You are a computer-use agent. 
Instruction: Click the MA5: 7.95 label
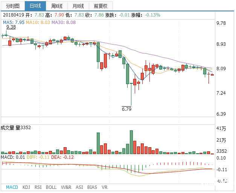[x=14, y=23]
